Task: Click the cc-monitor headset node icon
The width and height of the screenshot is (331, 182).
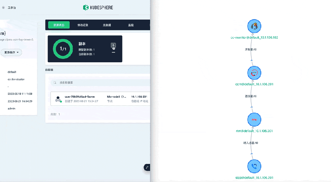Action: coord(254,26)
